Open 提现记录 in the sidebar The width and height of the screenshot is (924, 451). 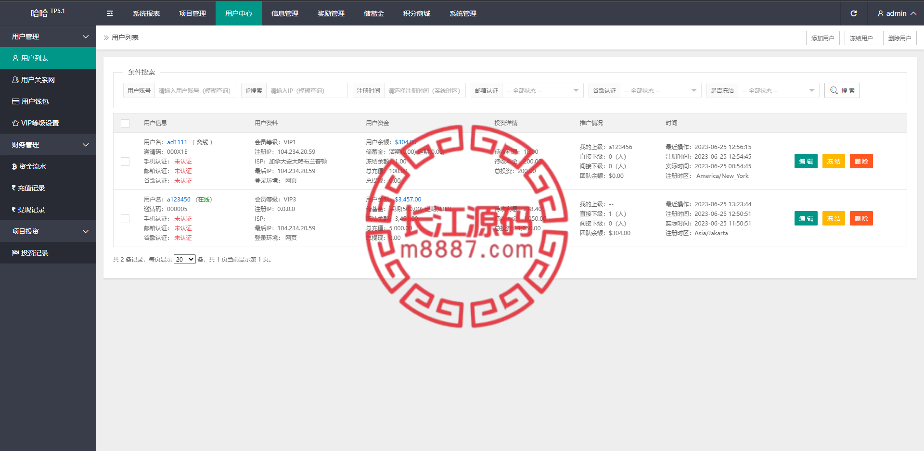pos(48,210)
